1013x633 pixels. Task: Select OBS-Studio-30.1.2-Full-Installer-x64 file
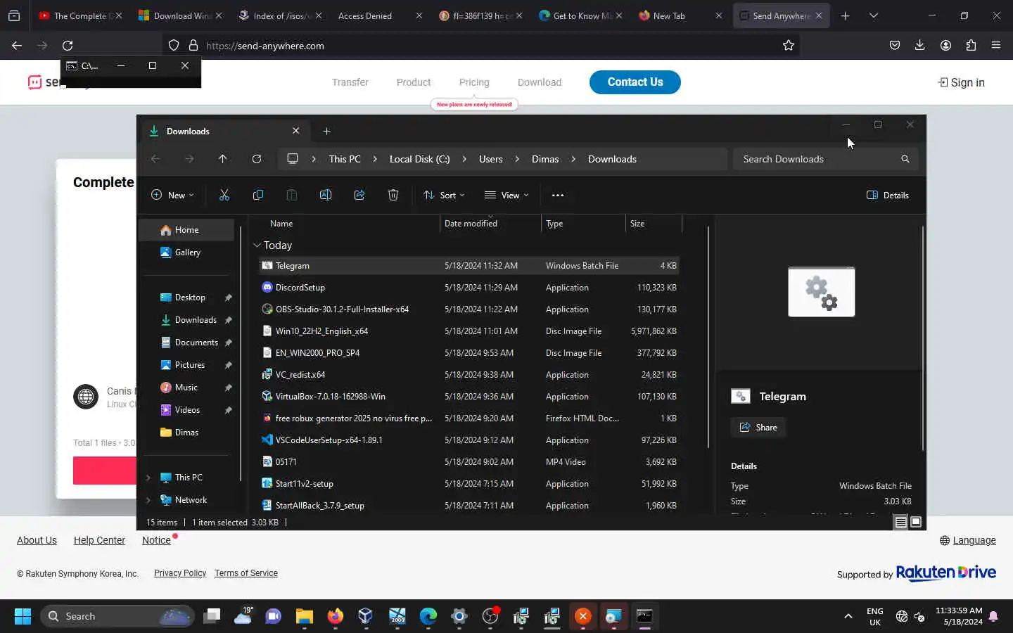pyautogui.click(x=469, y=309)
